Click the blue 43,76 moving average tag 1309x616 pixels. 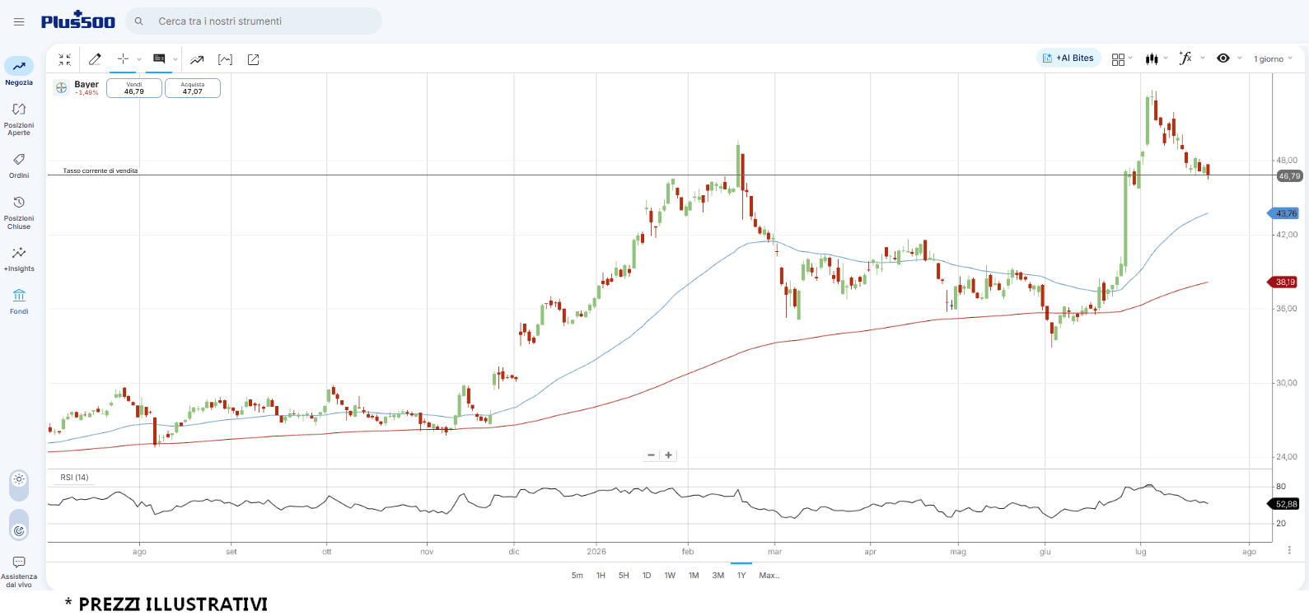[x=1284, y=213]
